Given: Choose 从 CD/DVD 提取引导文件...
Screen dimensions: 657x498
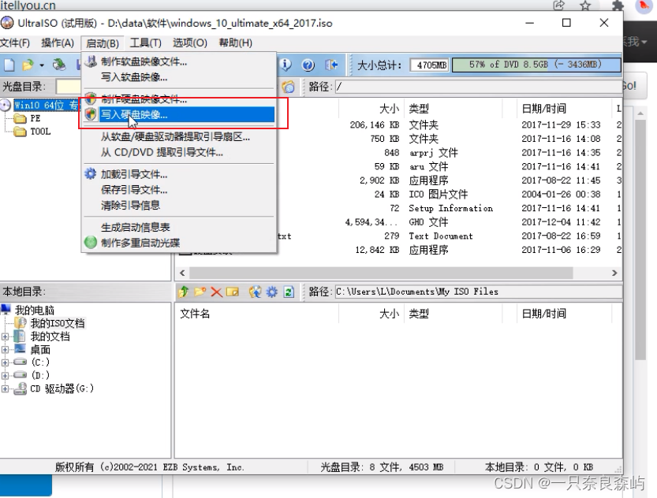Looking at the screenshot, I should (x=179, y=152).
